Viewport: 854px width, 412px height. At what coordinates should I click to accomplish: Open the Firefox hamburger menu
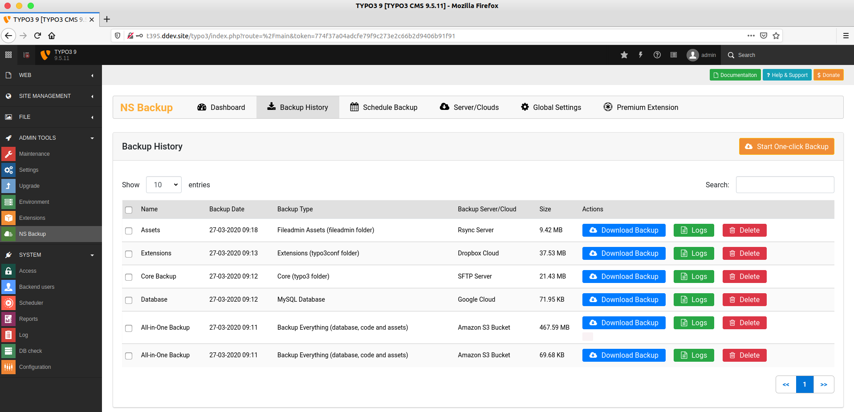pyautogui.click(x=846, y=36)
